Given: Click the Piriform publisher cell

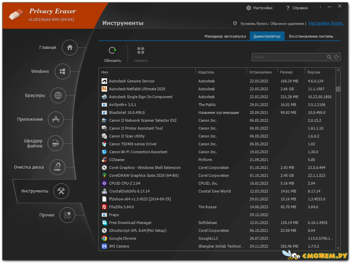Looking at the screenshot, I should 205,160.
